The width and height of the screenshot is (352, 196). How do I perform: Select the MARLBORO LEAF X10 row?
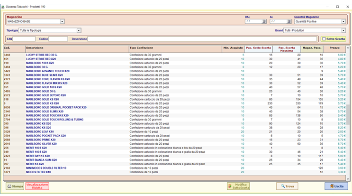click(174, 132)
